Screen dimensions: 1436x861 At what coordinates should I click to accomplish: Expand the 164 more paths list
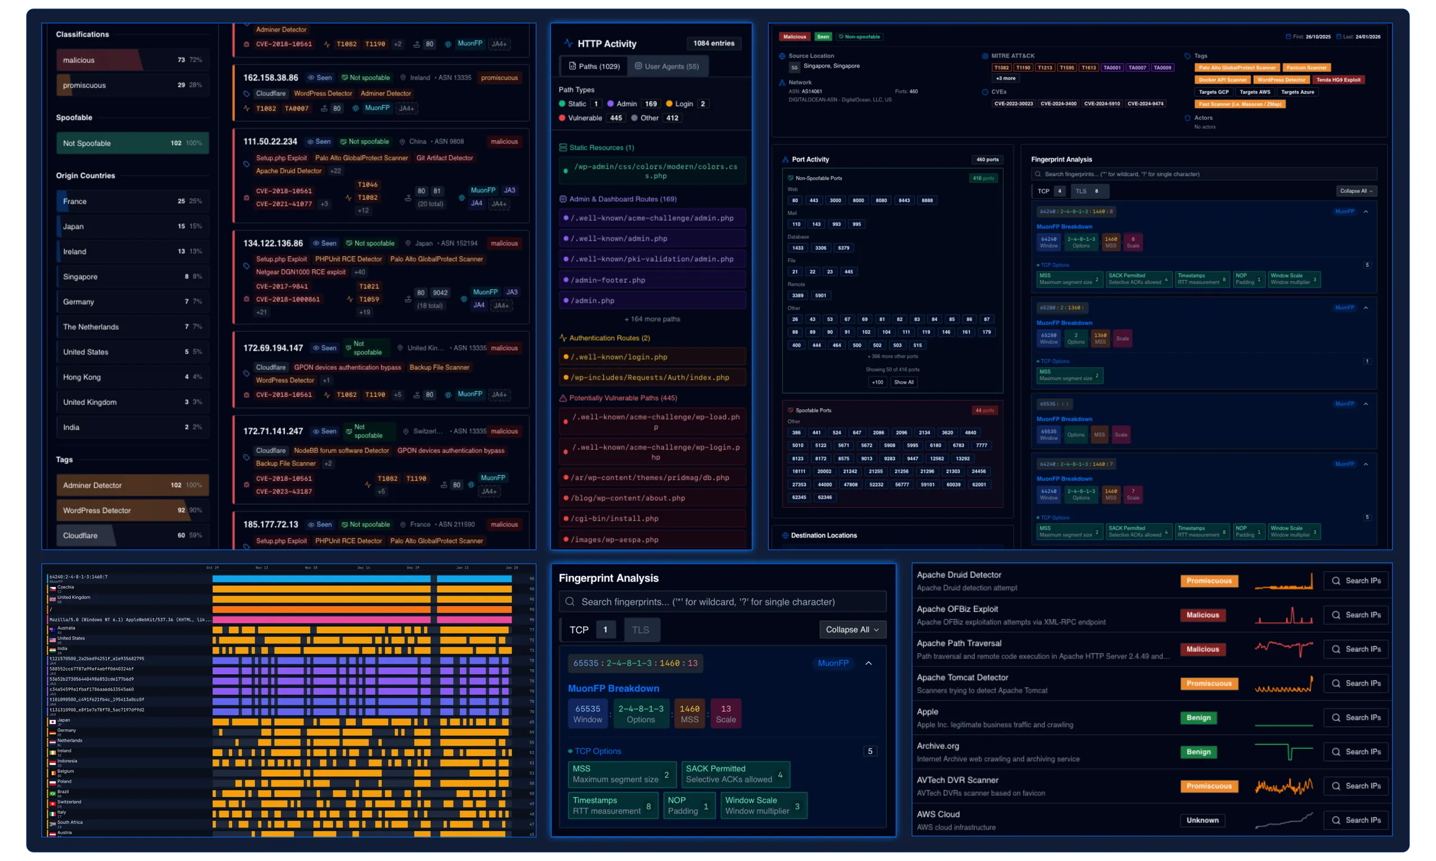tap(652, 318)
